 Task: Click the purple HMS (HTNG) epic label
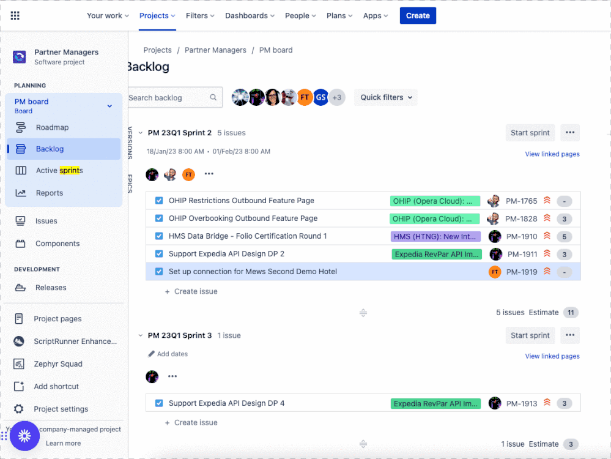coord(435,236)
